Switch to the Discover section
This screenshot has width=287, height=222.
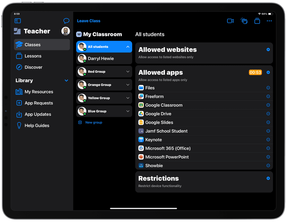(34, 67)
